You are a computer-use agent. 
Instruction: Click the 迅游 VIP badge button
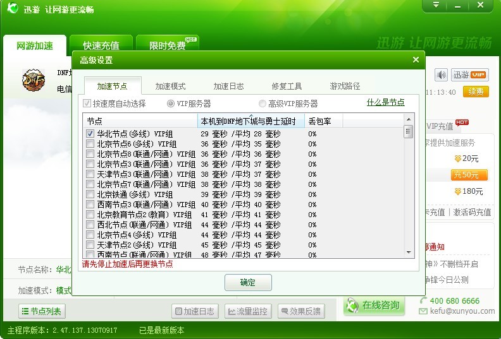coord(469,75)
